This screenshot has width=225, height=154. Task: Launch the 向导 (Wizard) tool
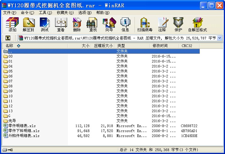[x=109, y=25]
